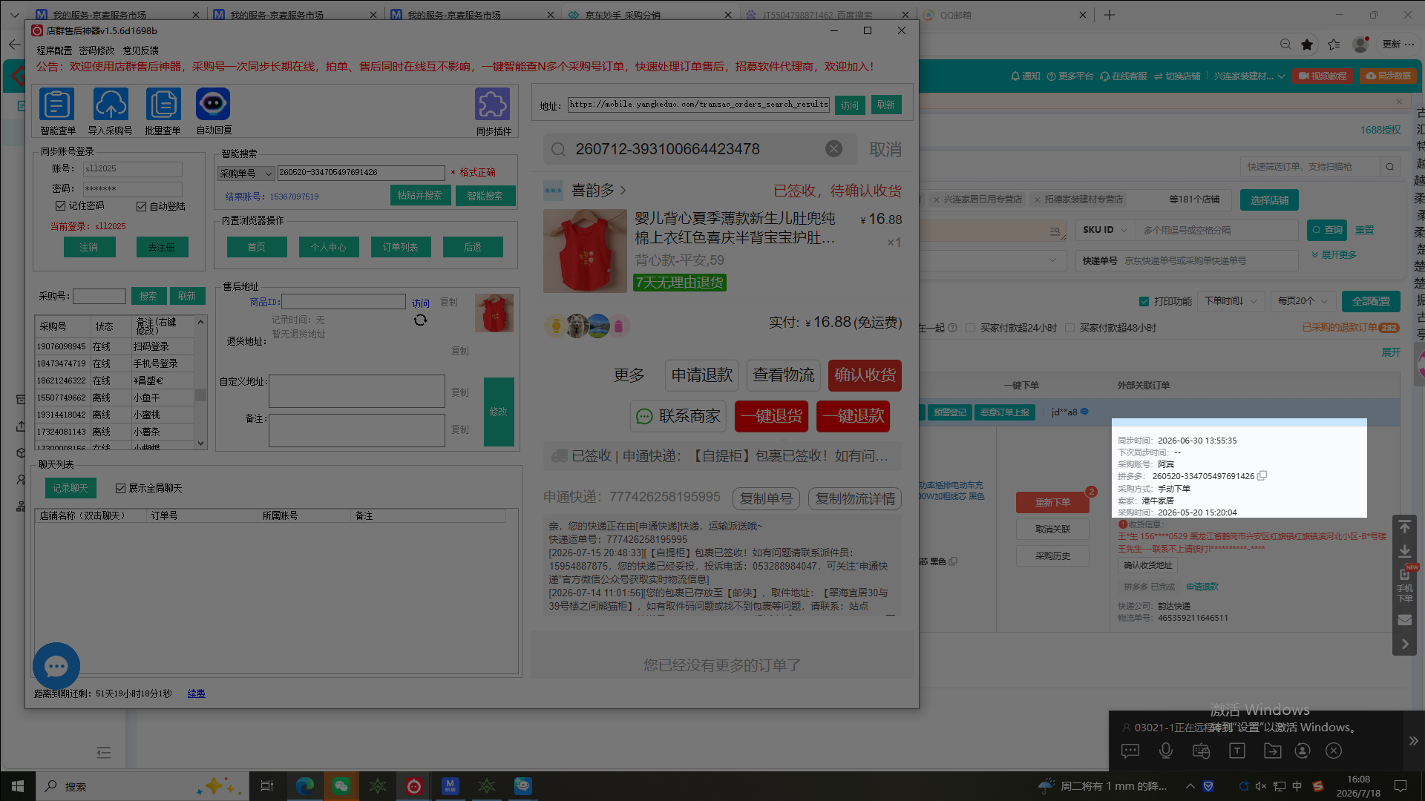This screenshot has width=1425, height=801.
Task: Open the SKU ID dropdown
Action: pos(1106,230)
